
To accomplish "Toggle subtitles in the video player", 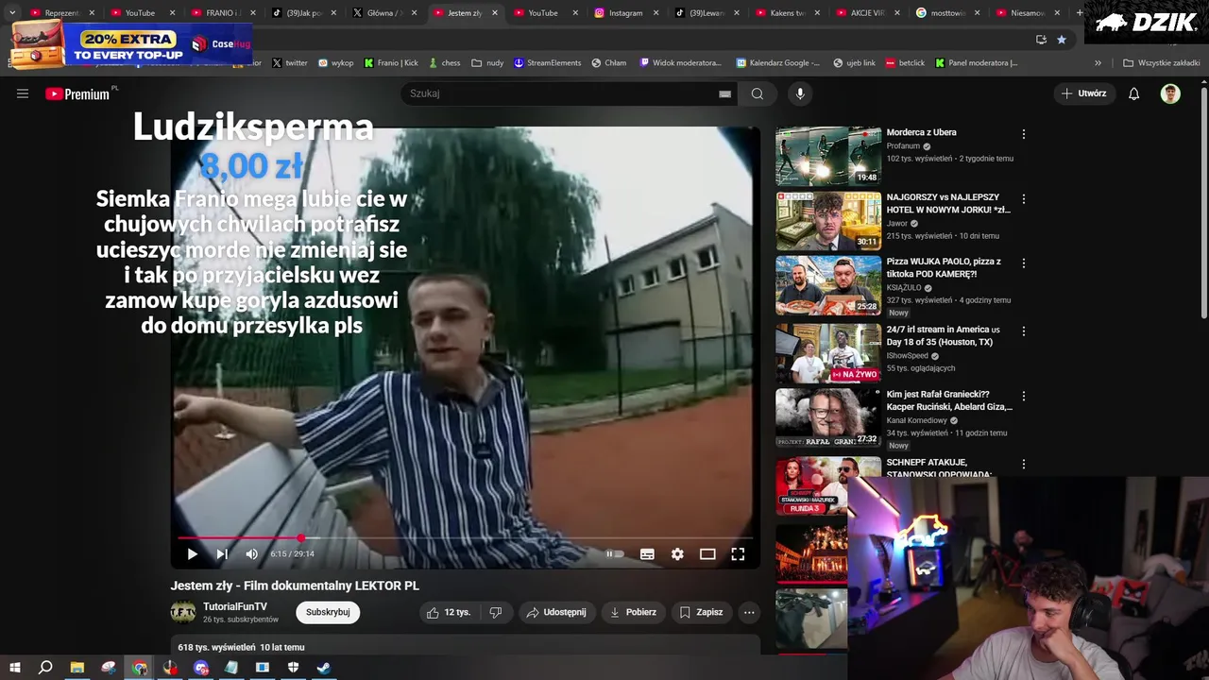I will point(647,554).
